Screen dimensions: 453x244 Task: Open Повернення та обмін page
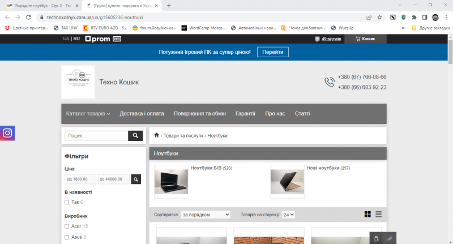point(200,113)
